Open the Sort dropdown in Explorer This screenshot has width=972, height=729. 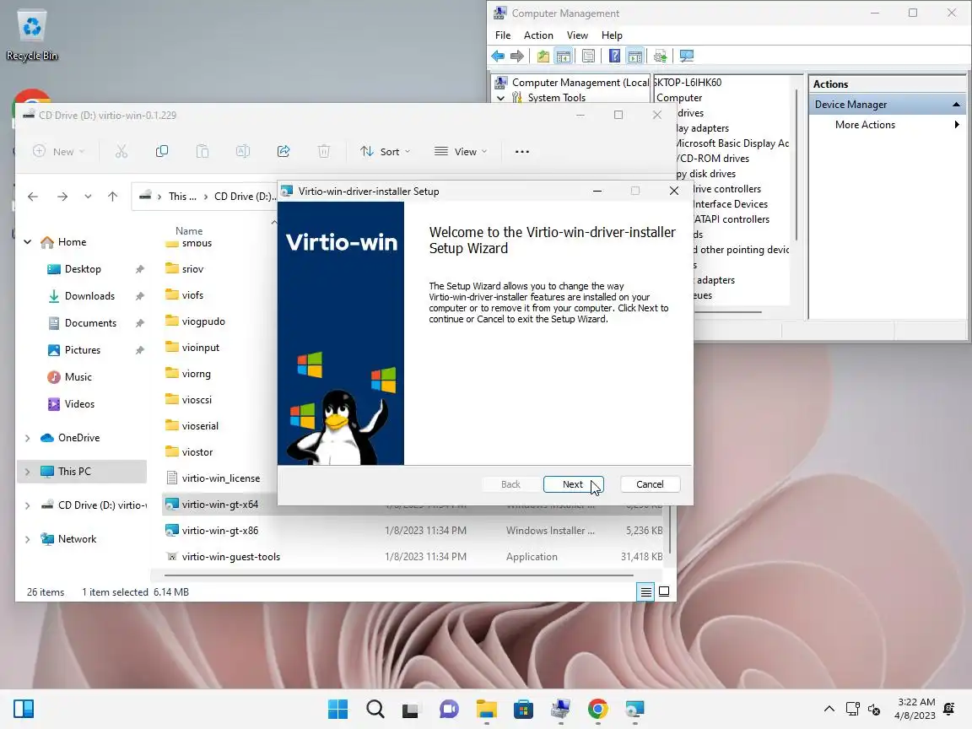coord(385,151)
